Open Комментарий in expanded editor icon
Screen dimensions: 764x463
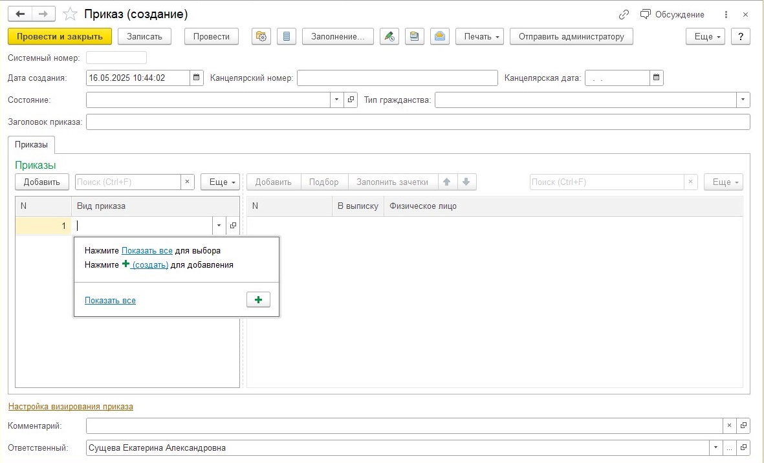[x=743, y=425]
